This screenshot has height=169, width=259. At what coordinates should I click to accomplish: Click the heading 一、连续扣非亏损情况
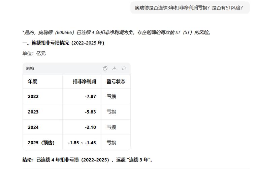pos(63,43)
